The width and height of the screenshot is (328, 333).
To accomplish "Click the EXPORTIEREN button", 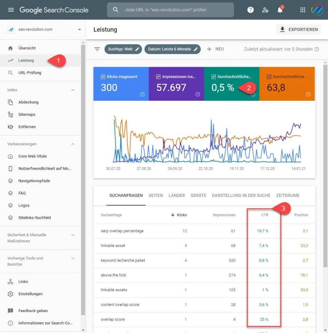I will coord(298,29).
